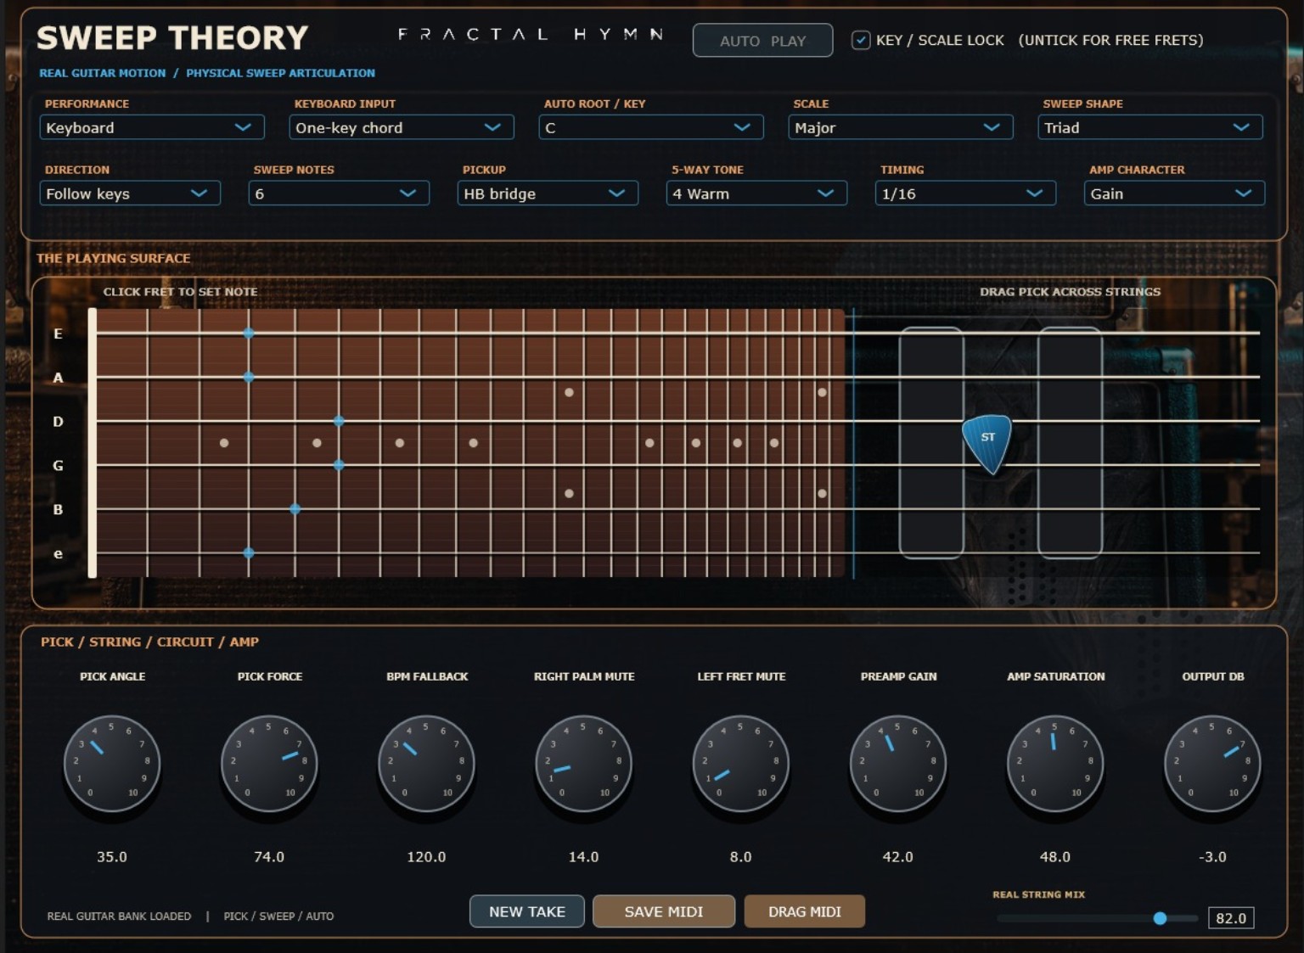This screenshot has height=953, width=1304.
Task: Click the Drag MIDI button
Action: (805, 911)
